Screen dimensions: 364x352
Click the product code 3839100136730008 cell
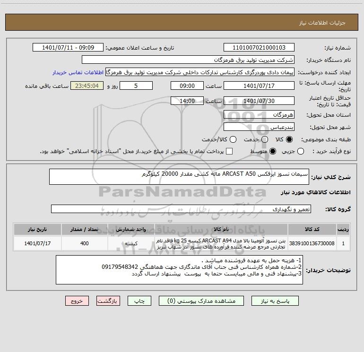coord(312,243)
